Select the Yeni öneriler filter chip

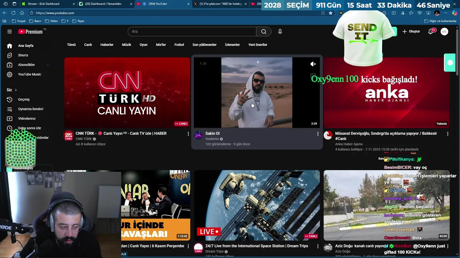(258, 45)
